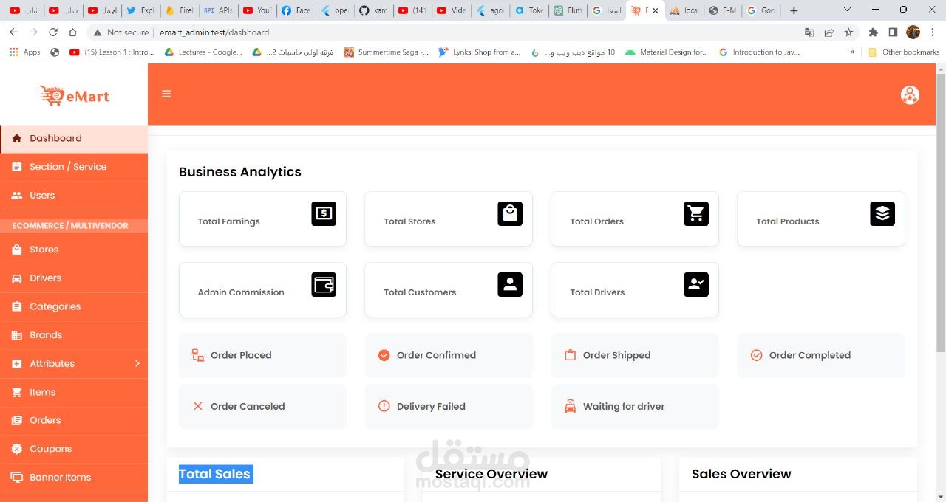Viewport: 946px width, 502px height.
Task: Open the Material Design bookmark
Action: (x=667, y=52)
